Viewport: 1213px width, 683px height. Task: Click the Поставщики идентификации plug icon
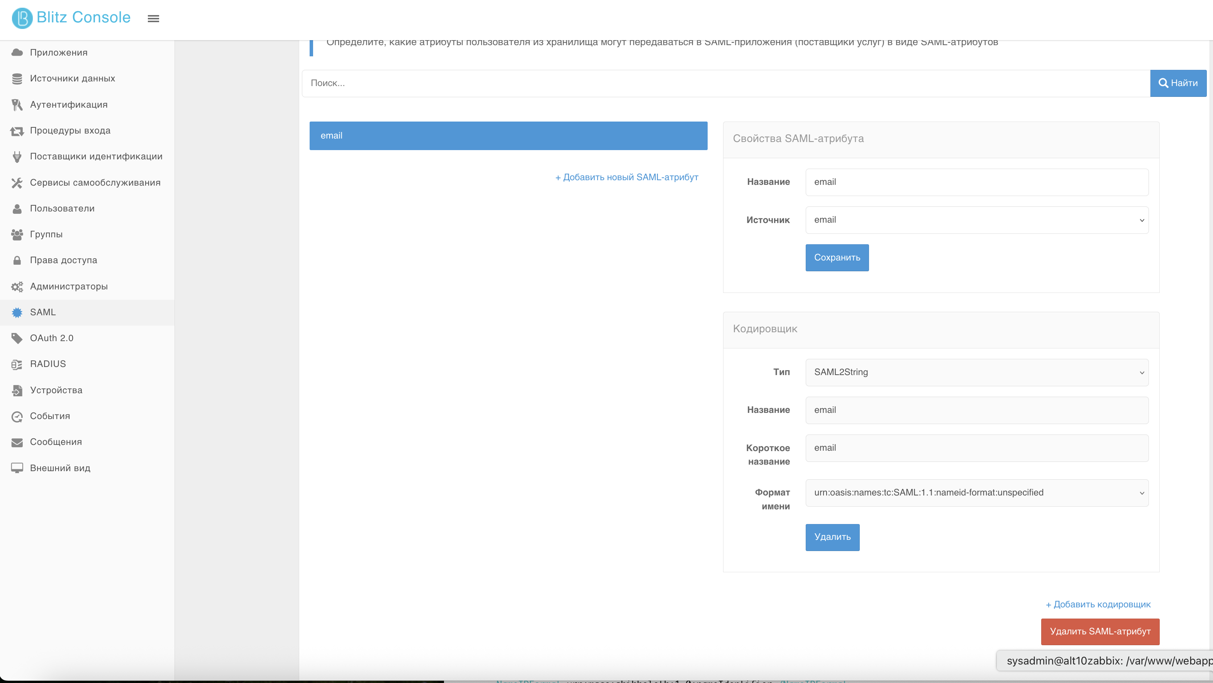pos(17,156)
